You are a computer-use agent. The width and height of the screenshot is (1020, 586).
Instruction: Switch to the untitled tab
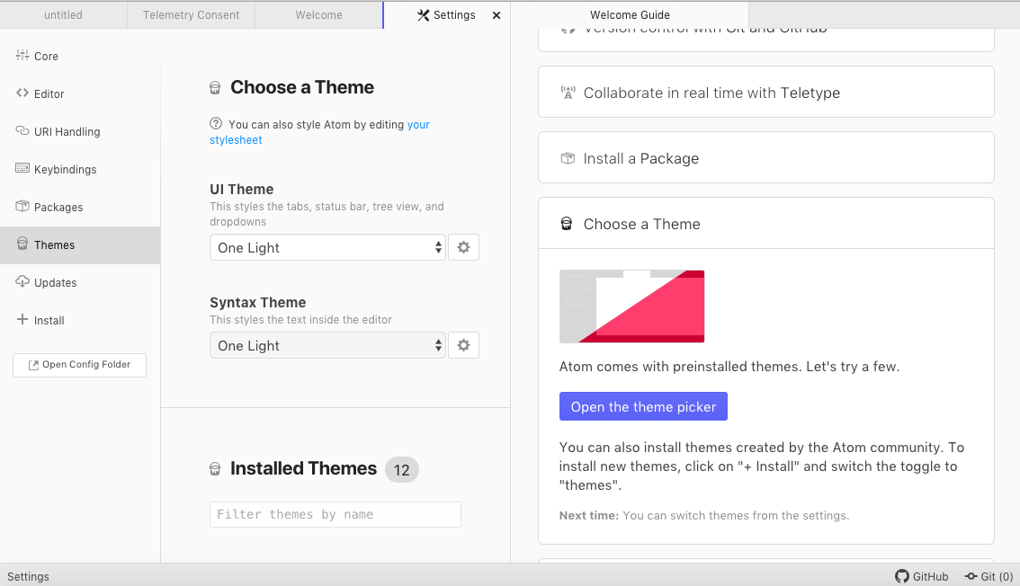point(63,15)
